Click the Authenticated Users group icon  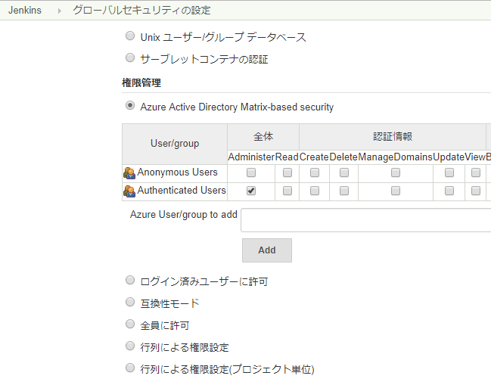tap(129, 191)
